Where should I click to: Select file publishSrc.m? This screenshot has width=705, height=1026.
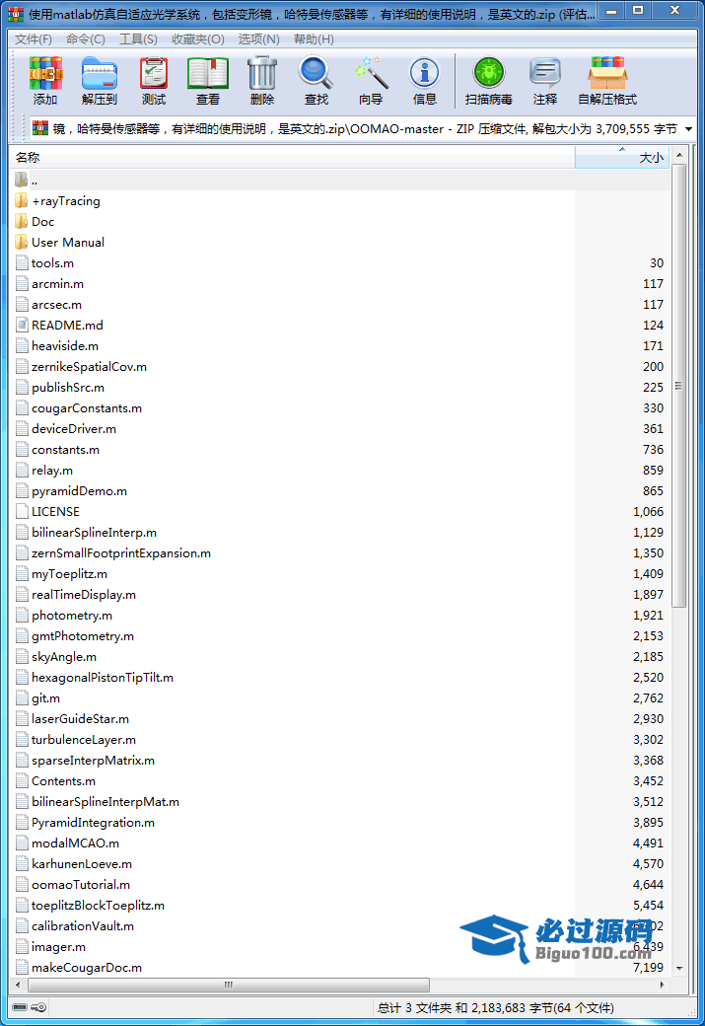tap(68, 388)
